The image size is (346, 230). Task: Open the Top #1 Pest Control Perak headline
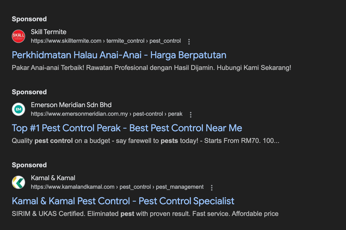pos(127,128)
